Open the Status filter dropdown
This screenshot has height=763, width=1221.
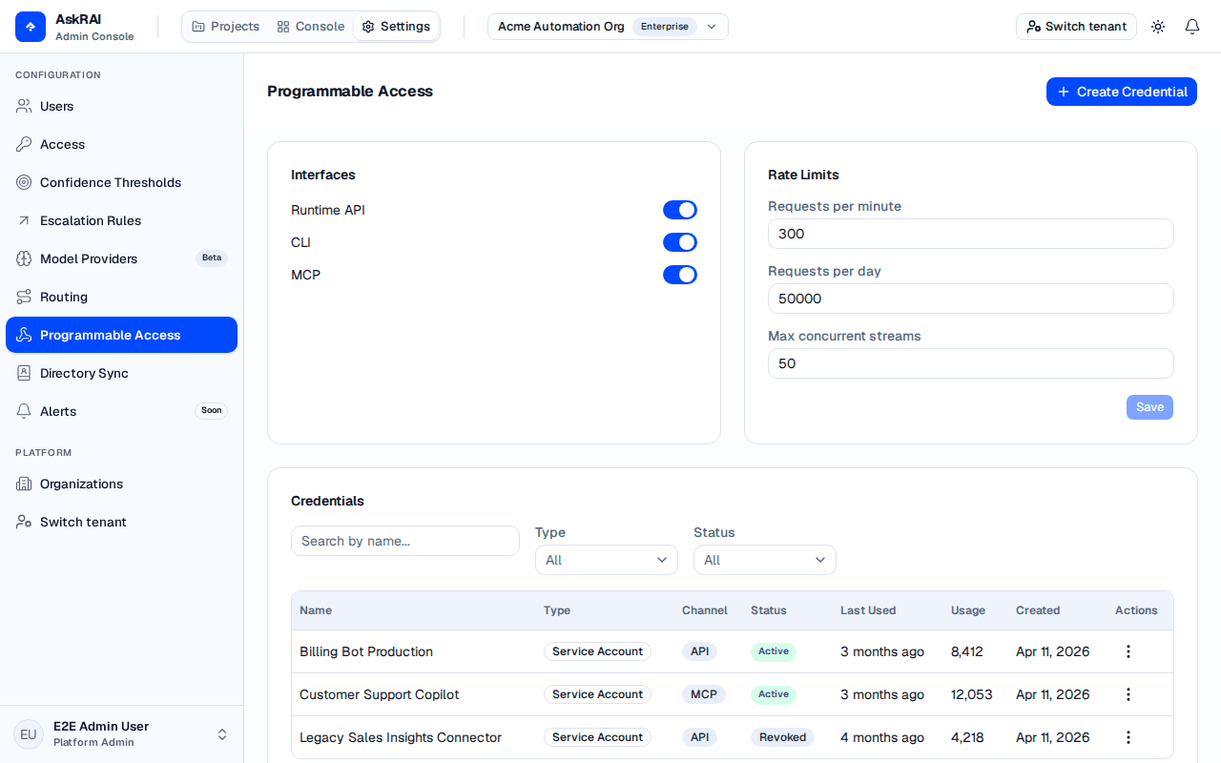(x=765, y=560)
